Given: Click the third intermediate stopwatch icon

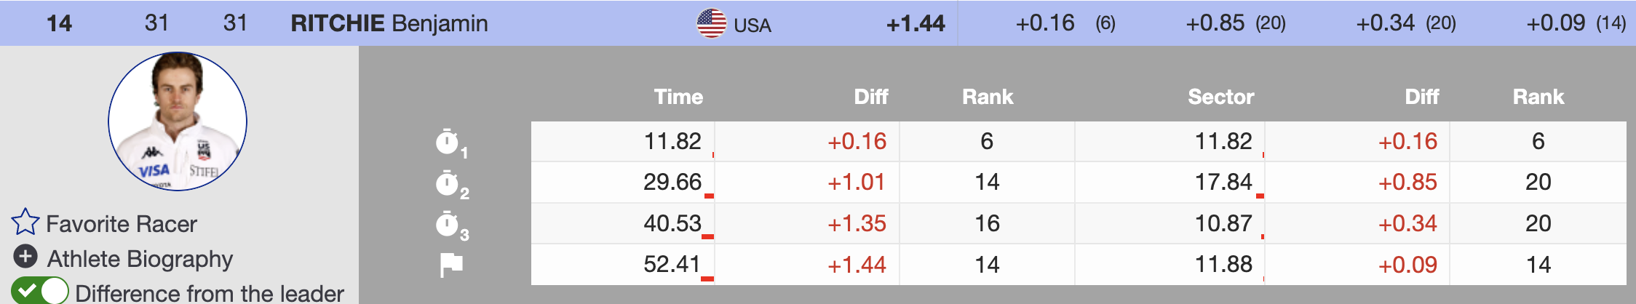Looking at the screenshot, I should point(448,224).
